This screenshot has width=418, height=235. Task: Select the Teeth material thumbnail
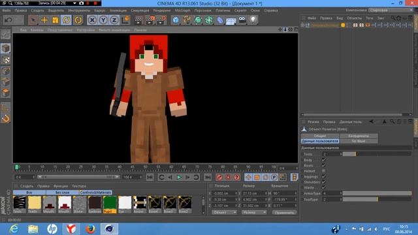click(x=35, y=204)
